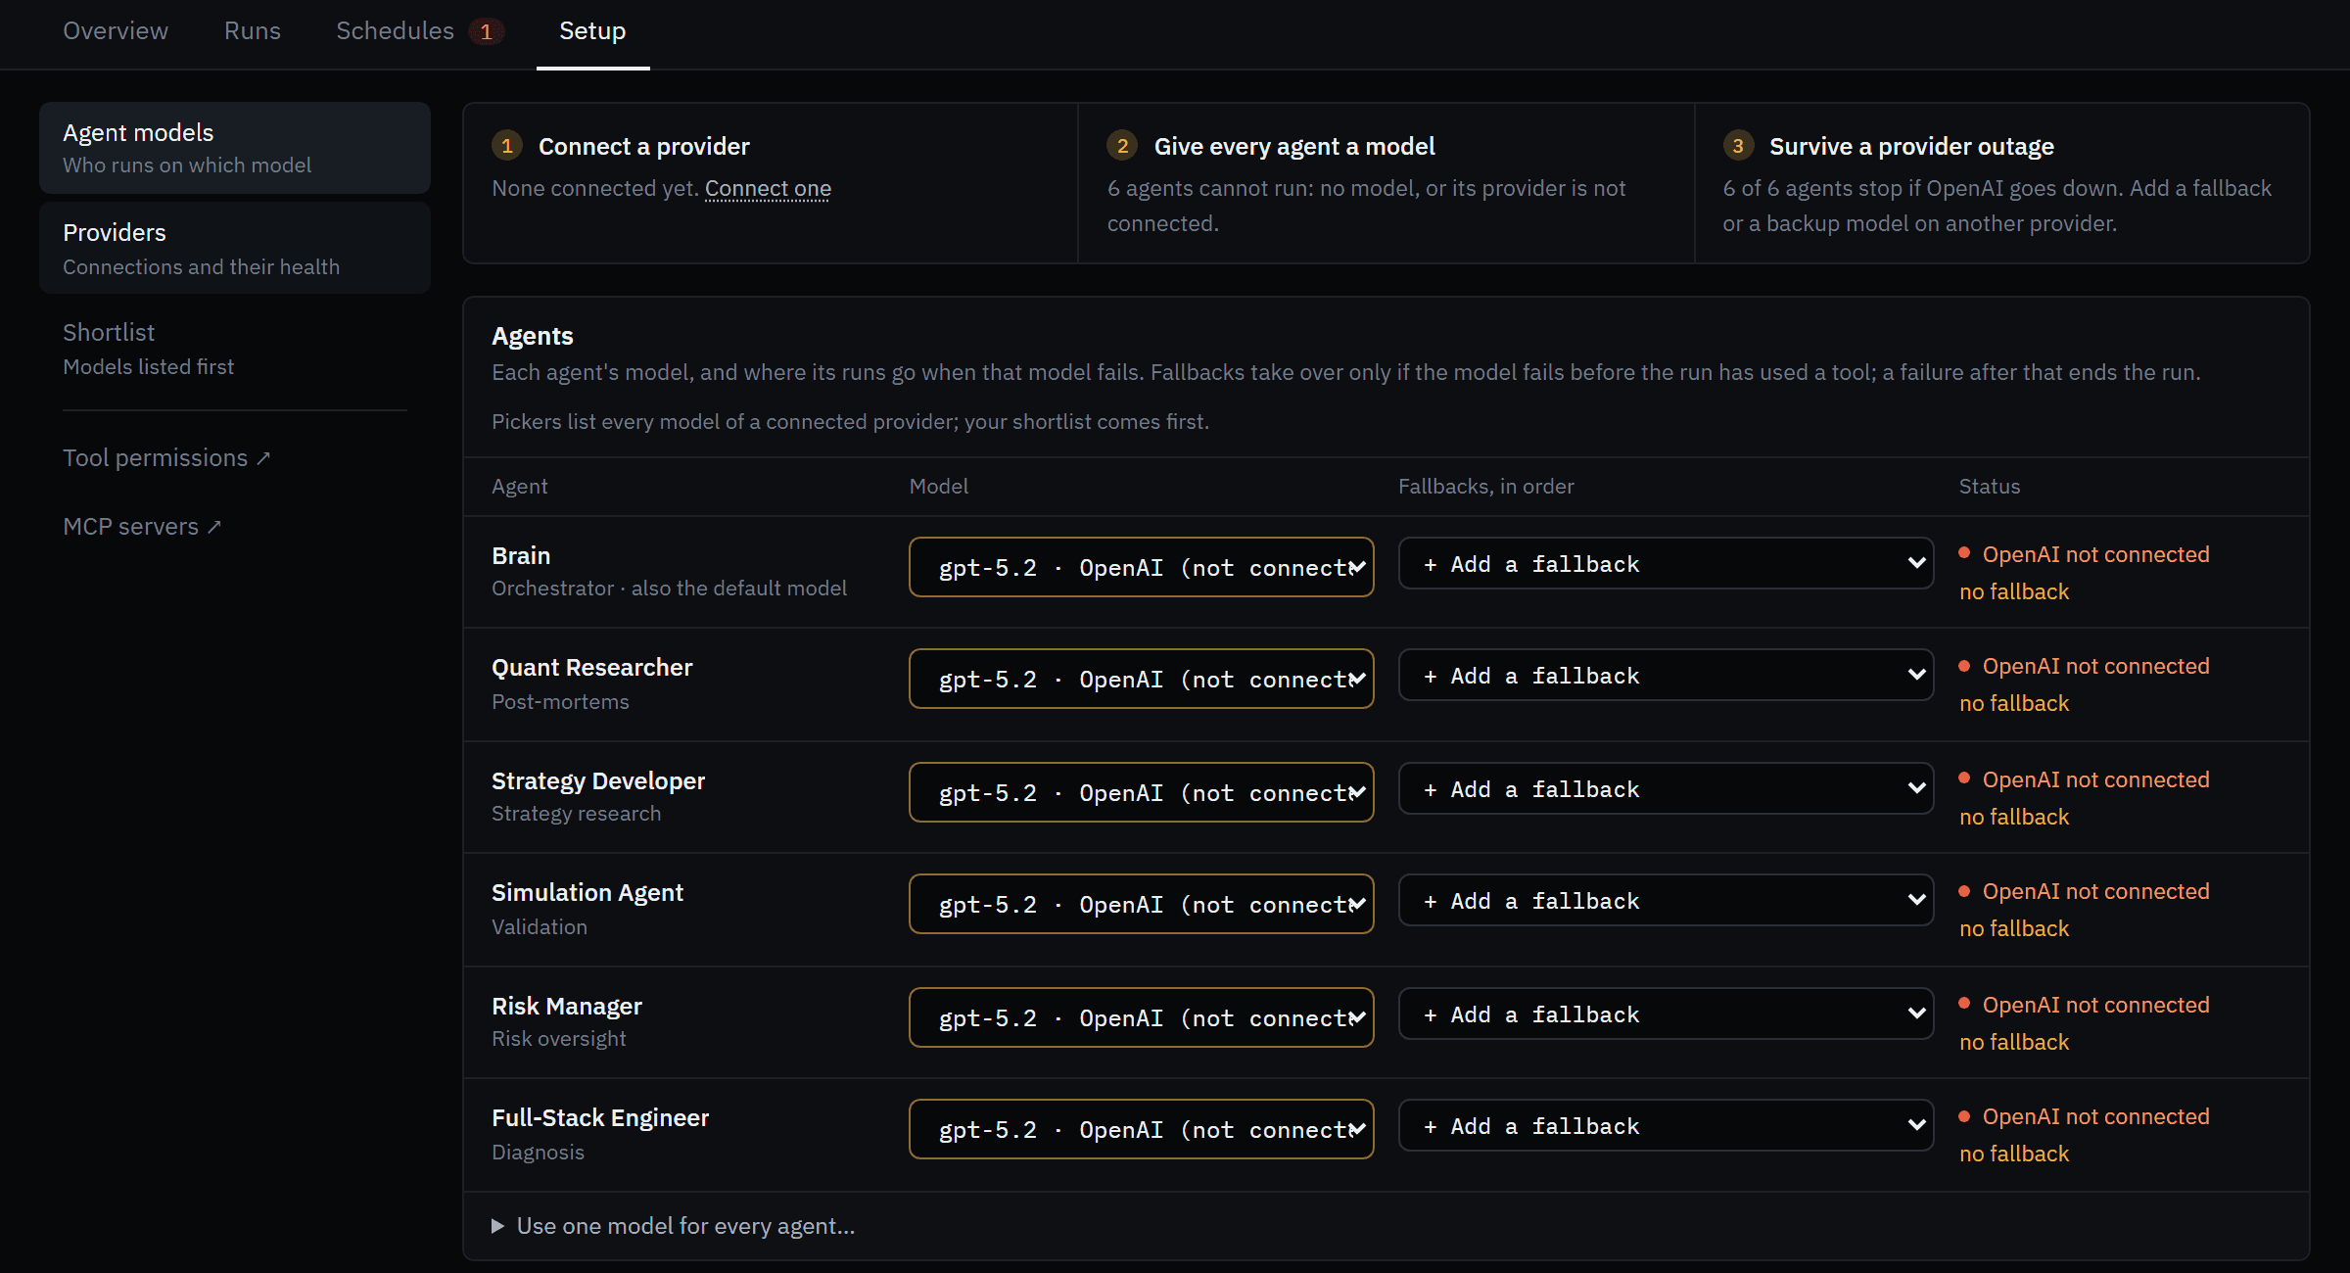Click Strategy Developer's no fallback status
2350x1273 pixels.
point(2014,817)
